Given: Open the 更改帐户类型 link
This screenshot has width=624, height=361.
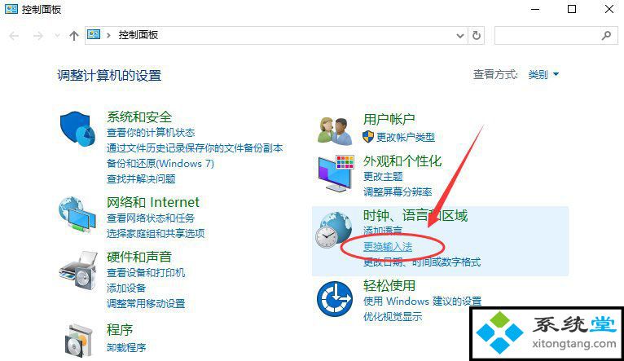Looking at the screenshot, I should 406,138.
